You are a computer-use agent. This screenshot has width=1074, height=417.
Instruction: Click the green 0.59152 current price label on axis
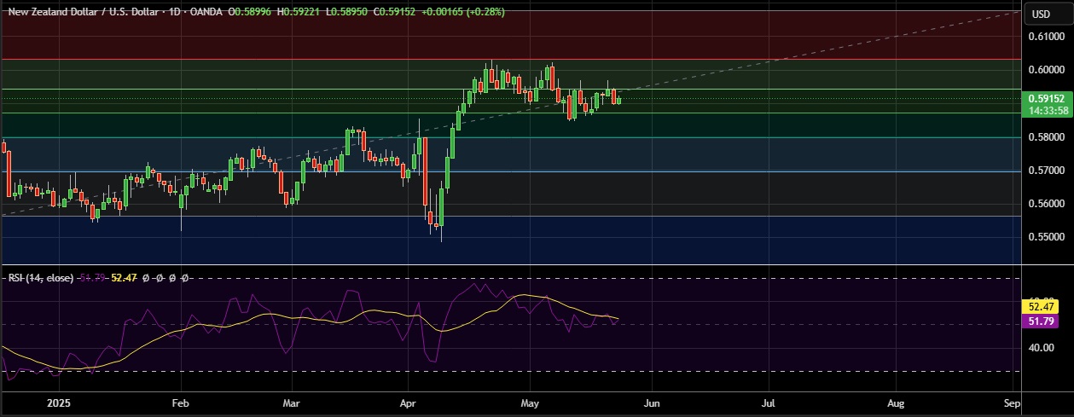[1045, 98]
